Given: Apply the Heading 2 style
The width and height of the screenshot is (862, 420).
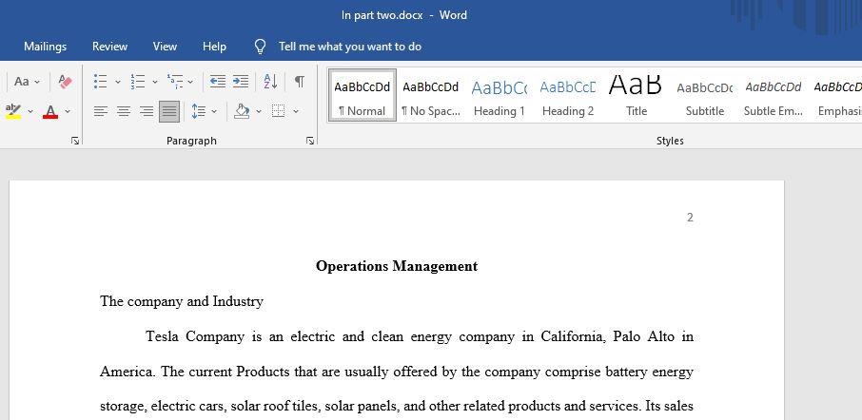Looking at the screenshot, I should tap(568, 95).
